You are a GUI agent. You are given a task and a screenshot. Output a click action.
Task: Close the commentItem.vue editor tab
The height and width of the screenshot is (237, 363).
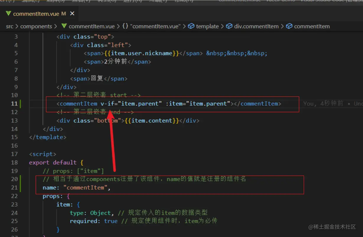[x=72, y=14]
